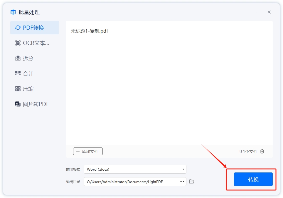Click the OCR文本 scan icon
Image resolution: width=283 pixels, height=198 pixels.
pos(18,43)
